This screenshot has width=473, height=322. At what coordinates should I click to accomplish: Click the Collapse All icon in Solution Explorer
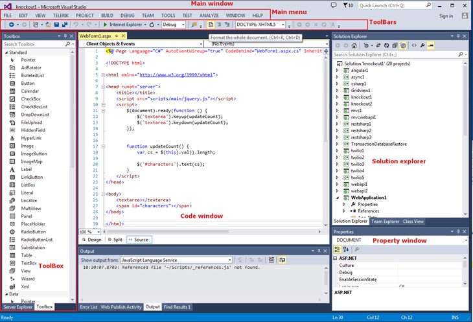[x=395, y=45]
